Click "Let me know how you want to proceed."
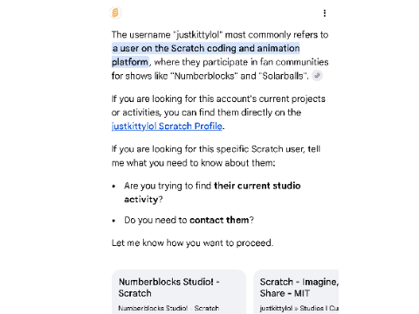The height and width of the screenshot is (314, 419). (x=192, y=242)
